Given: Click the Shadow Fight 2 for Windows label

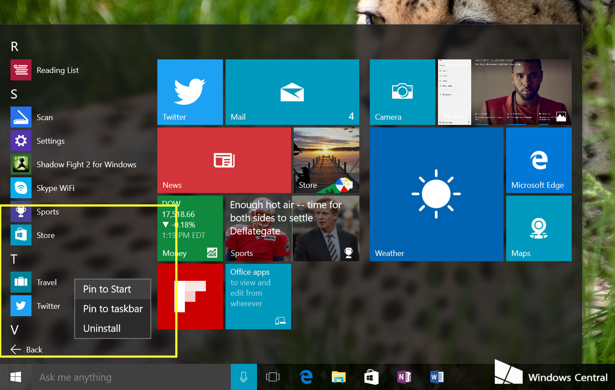Looking at the screenshot, I should 87,165.
